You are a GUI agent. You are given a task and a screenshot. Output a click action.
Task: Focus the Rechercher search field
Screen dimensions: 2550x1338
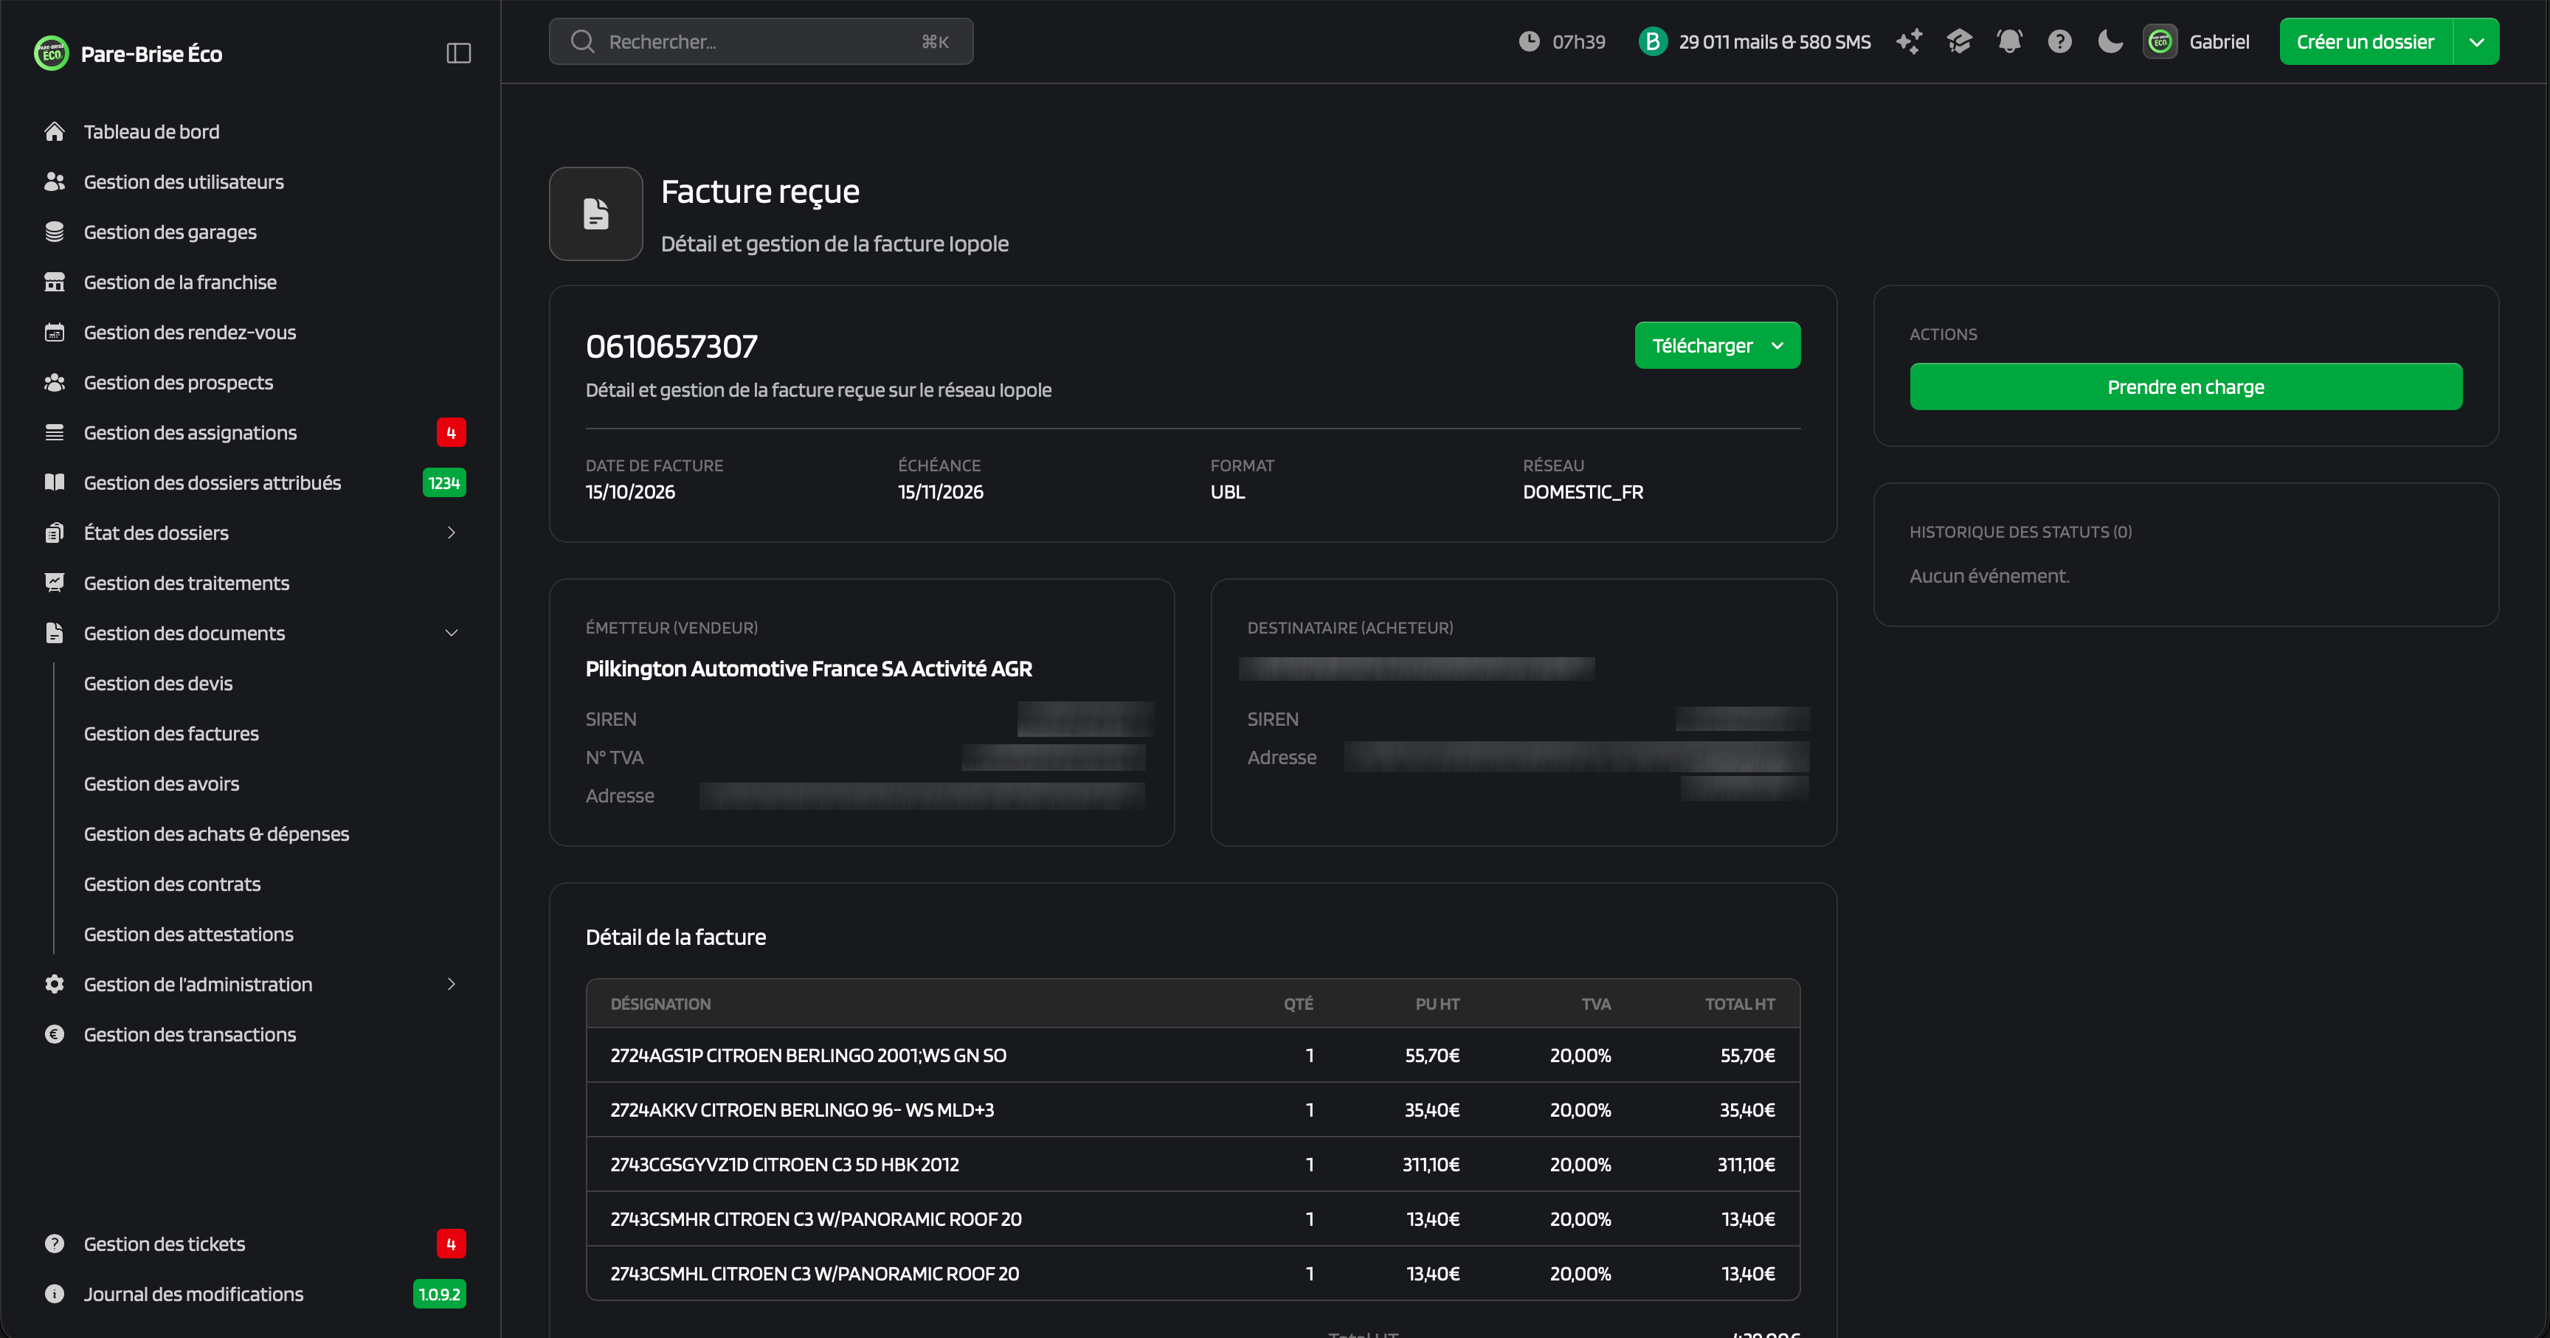[x=760, y=41]
